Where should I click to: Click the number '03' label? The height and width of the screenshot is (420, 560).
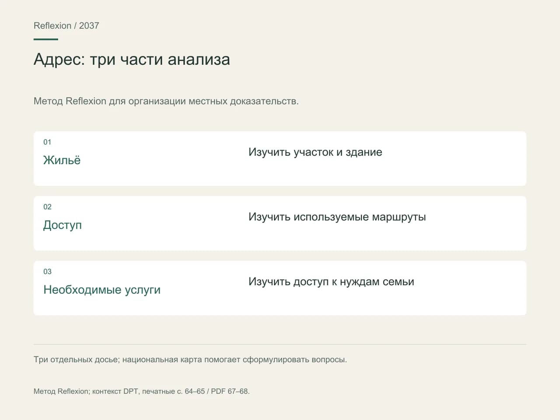[47, 272]
